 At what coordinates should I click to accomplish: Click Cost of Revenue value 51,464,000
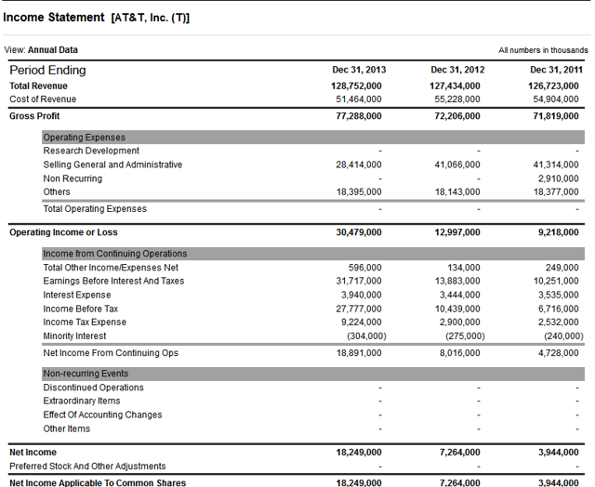point(359,99)
